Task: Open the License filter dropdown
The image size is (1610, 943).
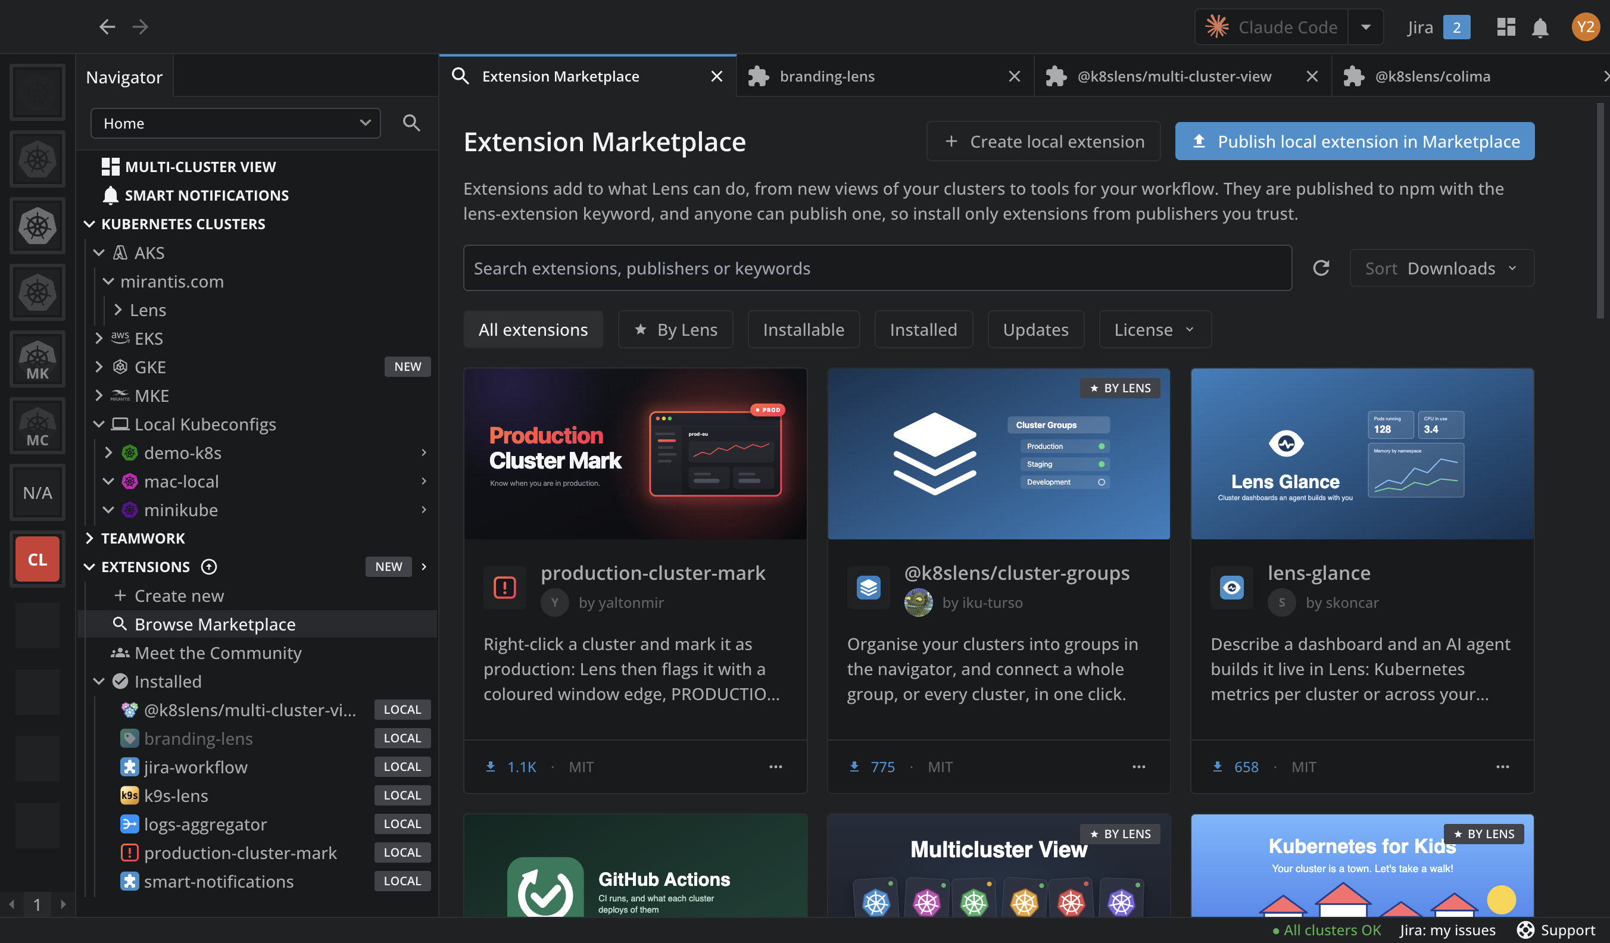Action: (1155, 330)
